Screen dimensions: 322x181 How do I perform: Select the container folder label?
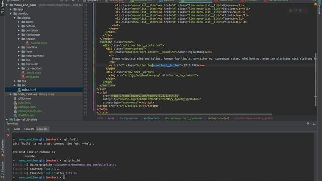[32, 30]
